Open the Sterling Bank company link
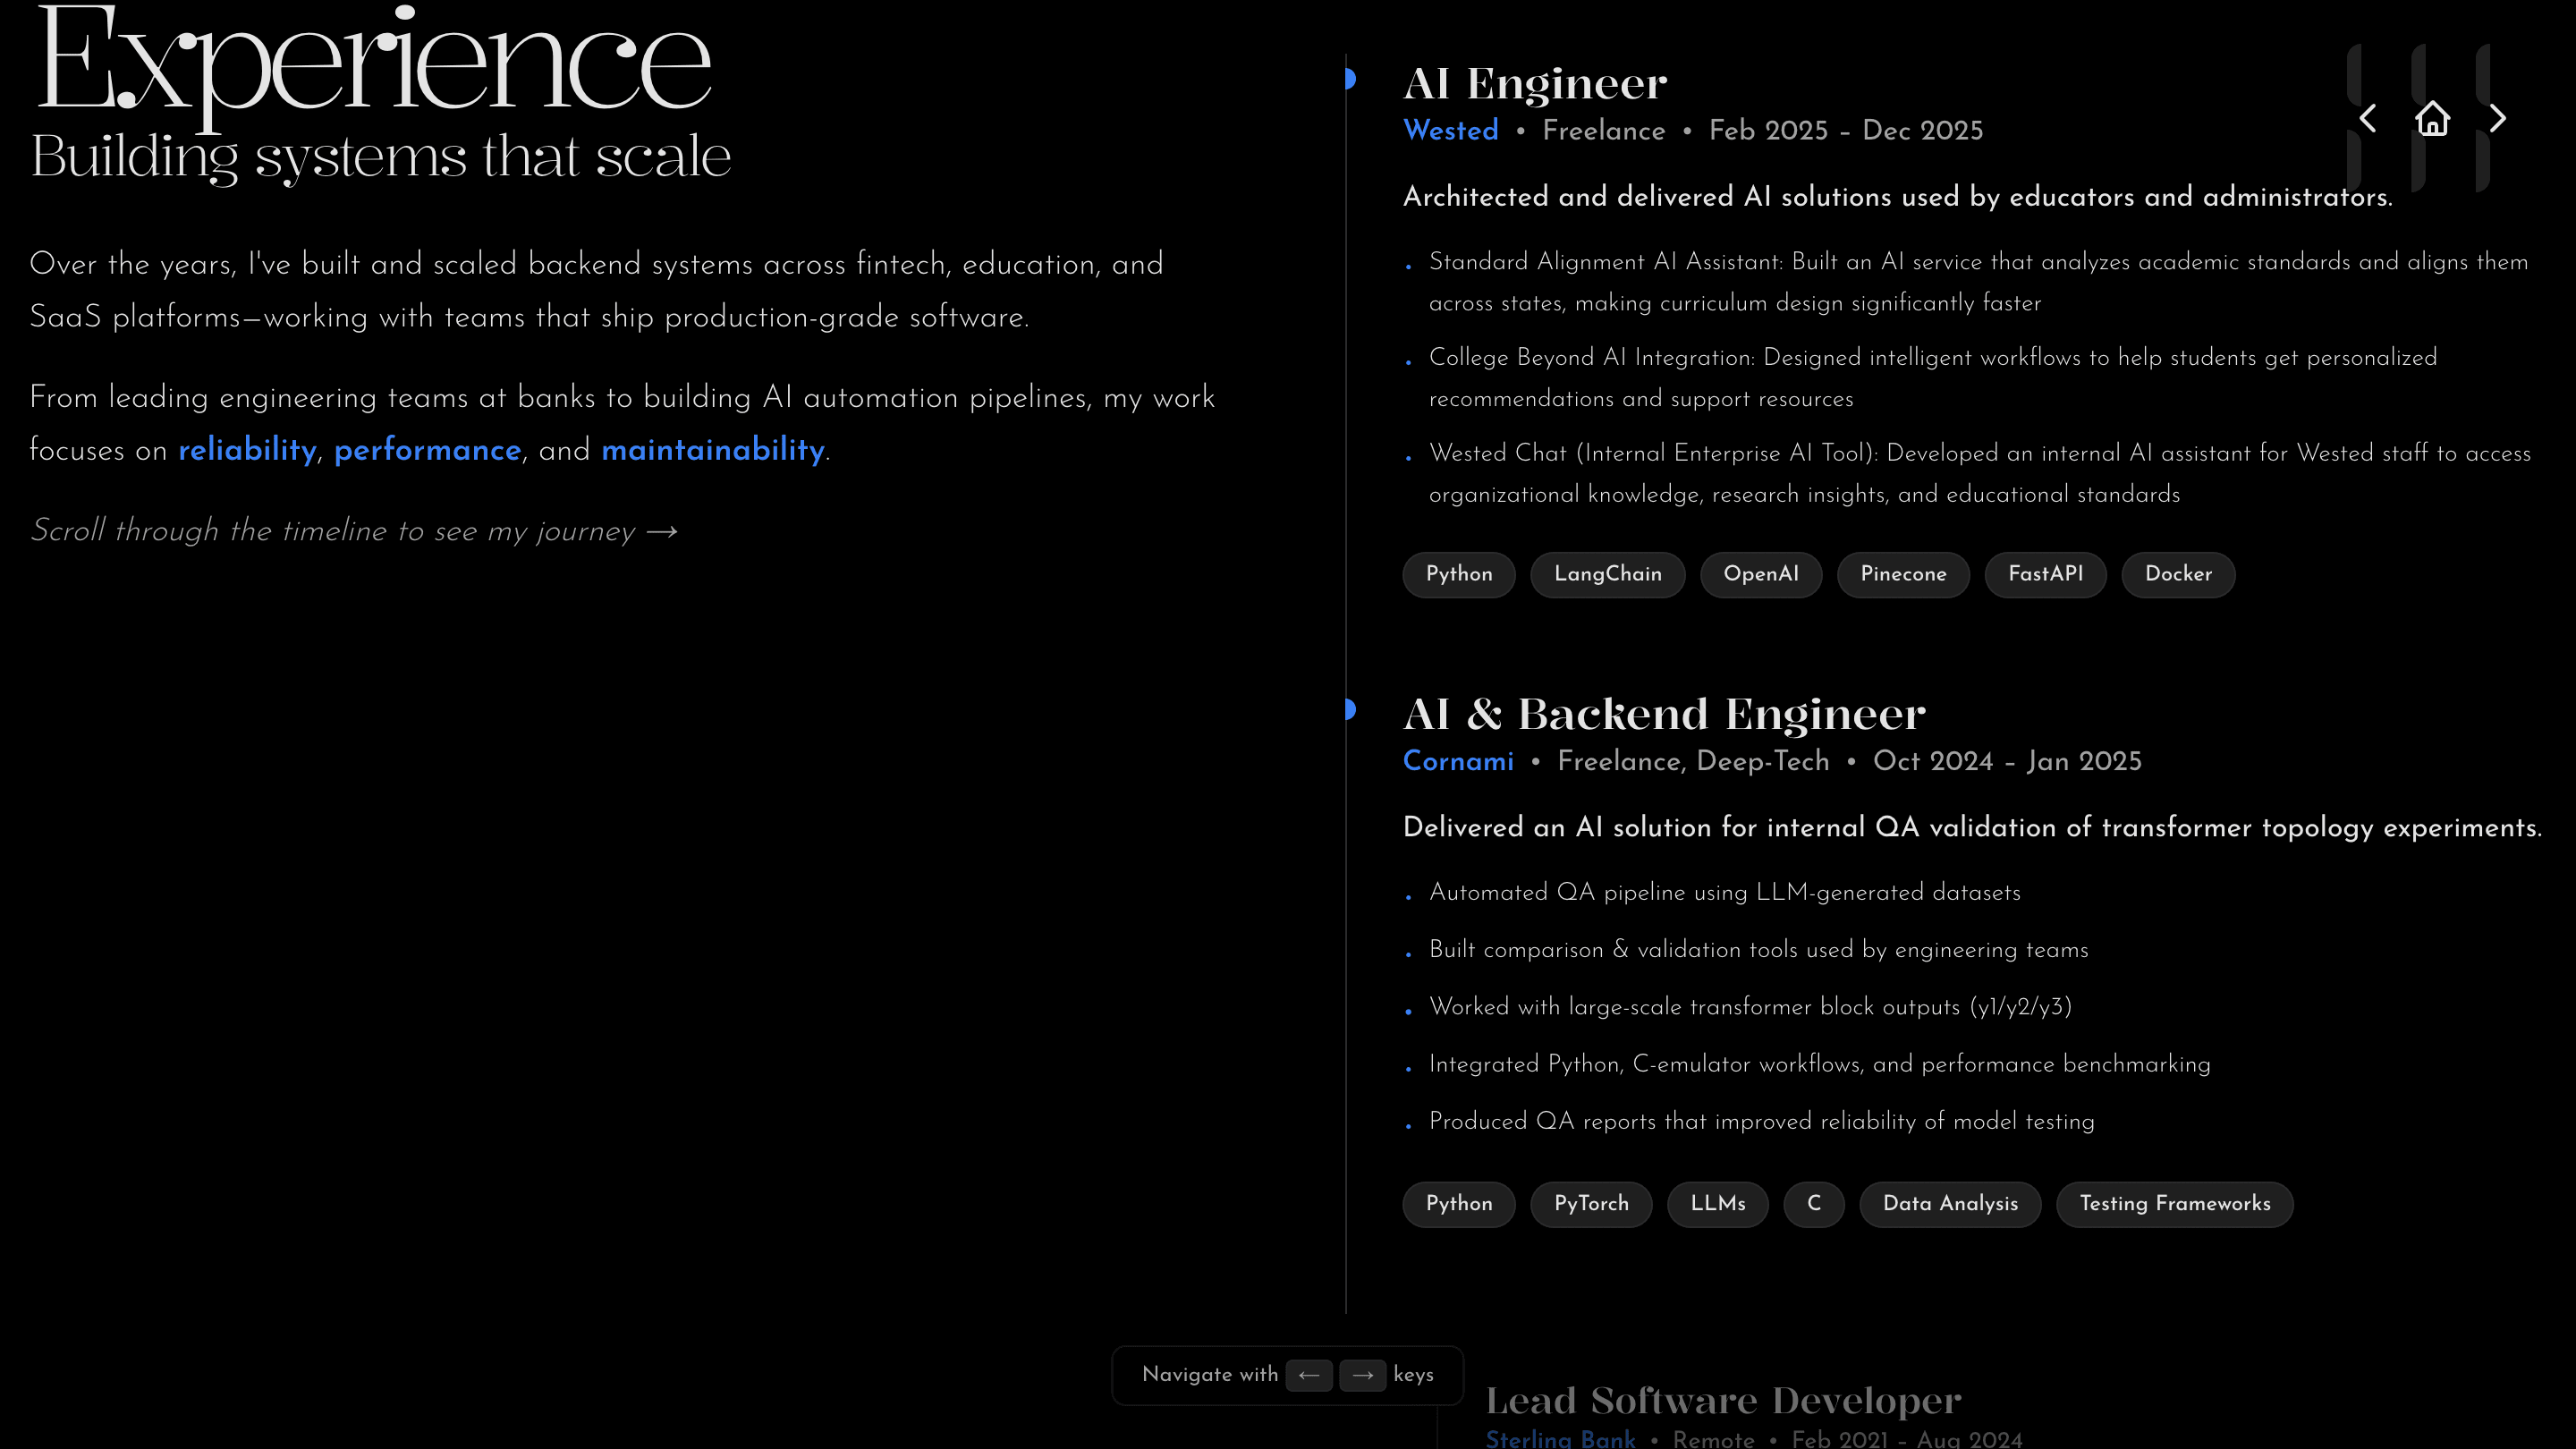 [1560, 1438]
